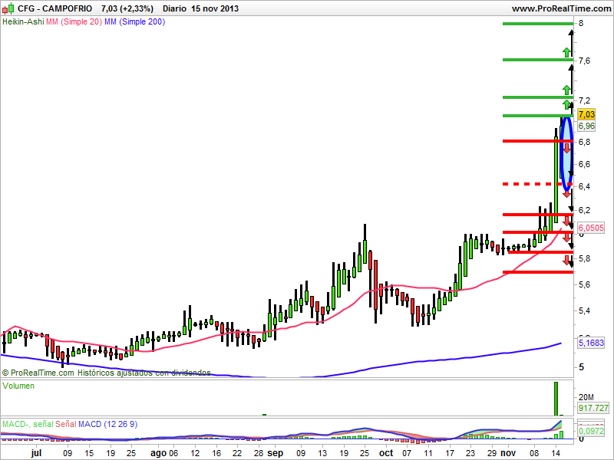Click the ago label on time axis
The height and width of the screenshot is (460, 614).
pyautogui.click(x=158, y=453)
